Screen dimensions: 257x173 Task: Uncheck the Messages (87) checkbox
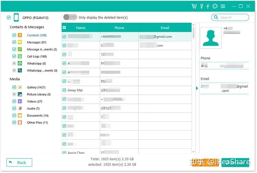14,42
